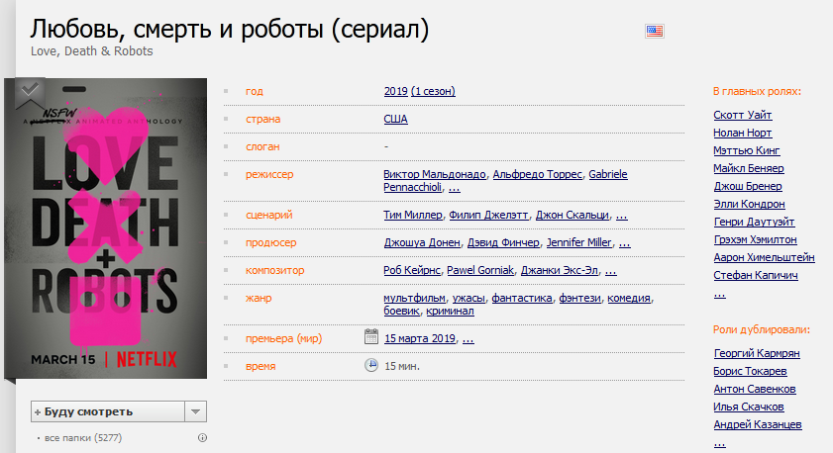Open writer Филип Джелэтт

pos(488,215)
